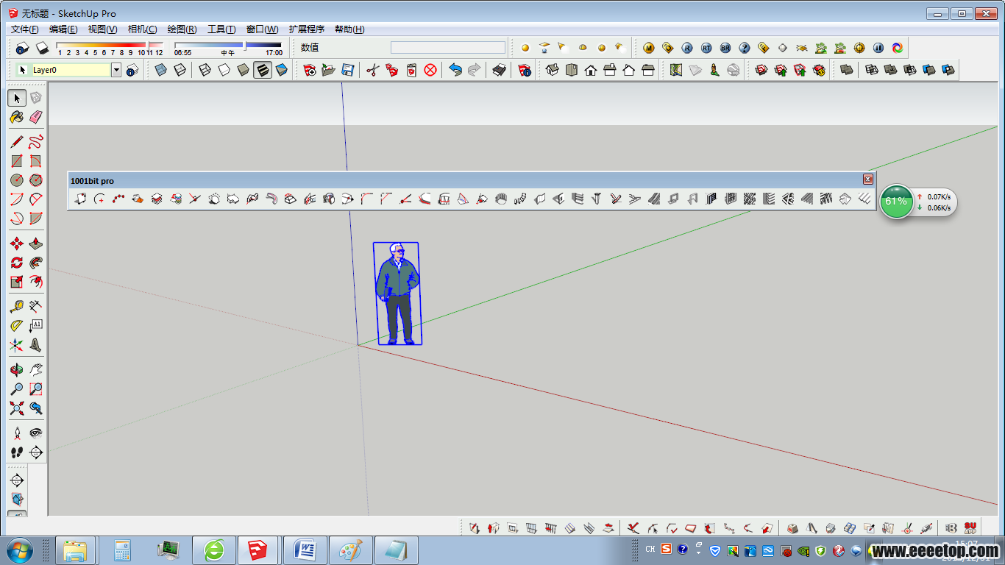Screen dimensions: 1005x565
Task: Activate the Line pencil tool
Action: 17,141
